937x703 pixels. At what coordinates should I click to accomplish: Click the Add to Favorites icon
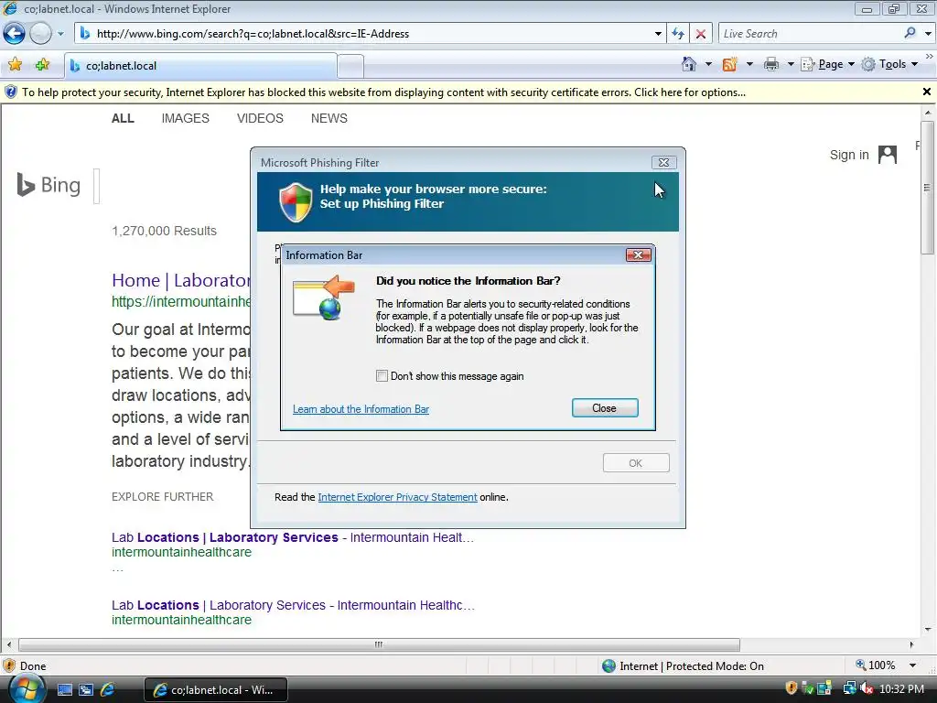(42, 65)
